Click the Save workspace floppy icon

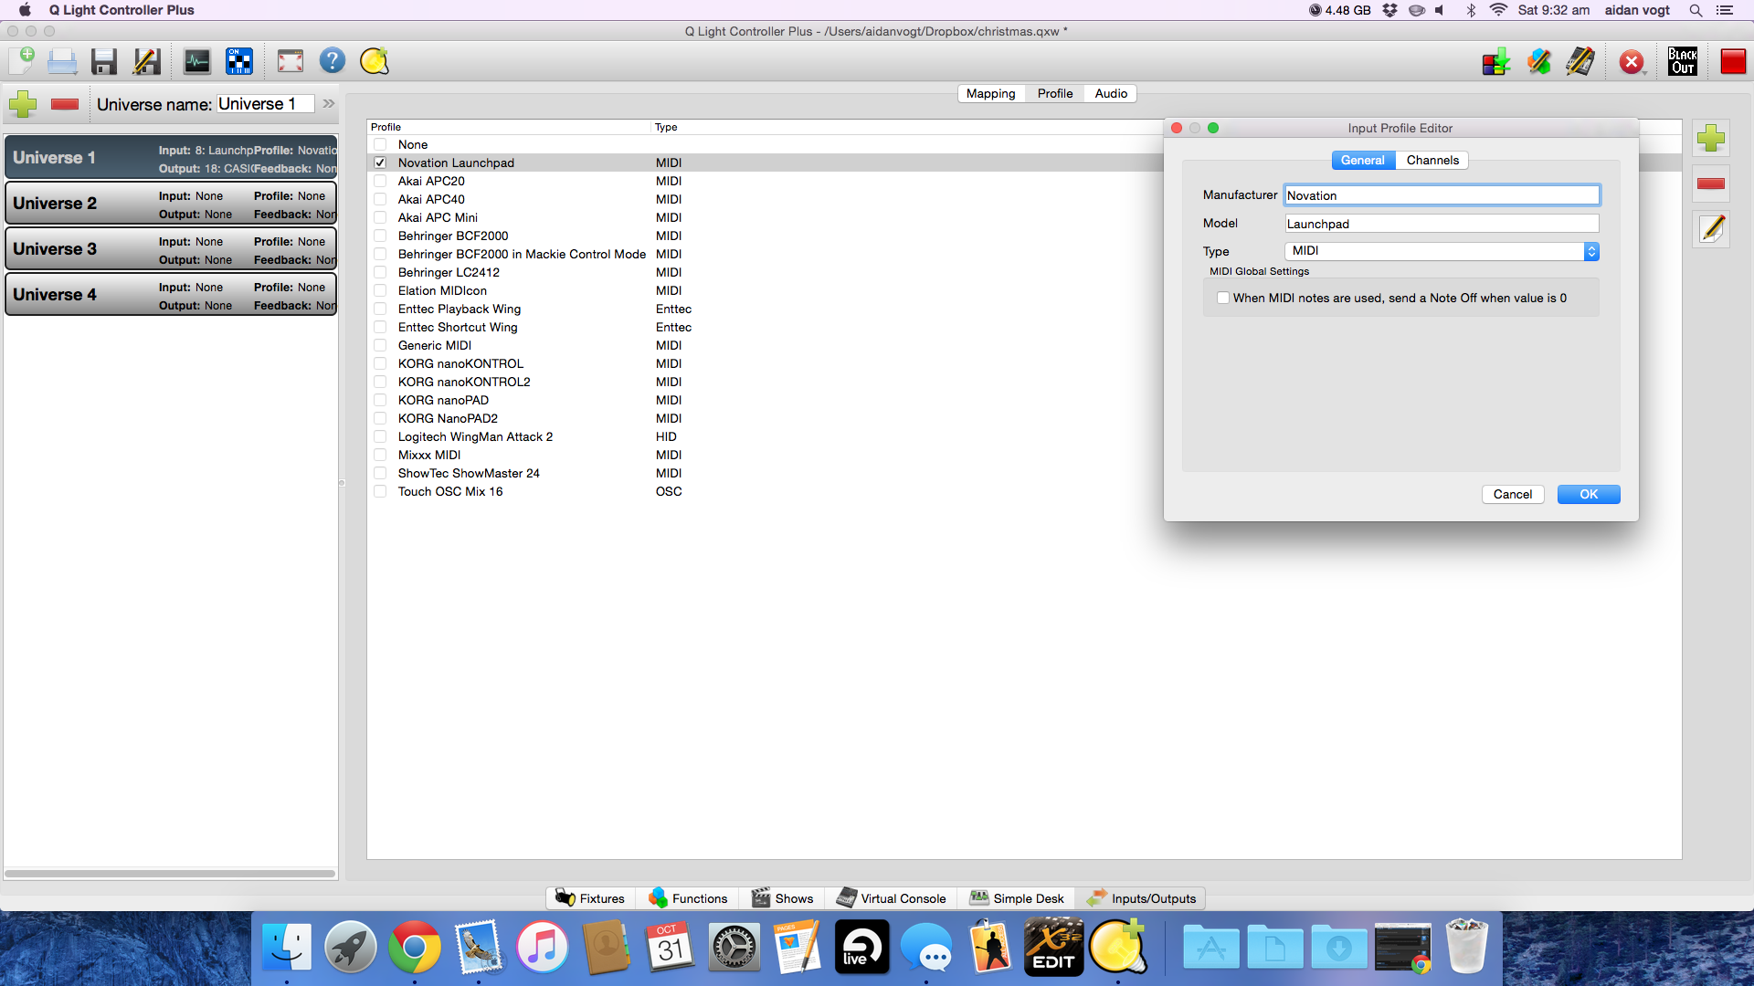[x=104, y=61]
